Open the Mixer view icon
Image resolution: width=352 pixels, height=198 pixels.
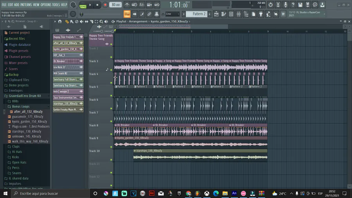pyautogui.click(x=239, y=14)
